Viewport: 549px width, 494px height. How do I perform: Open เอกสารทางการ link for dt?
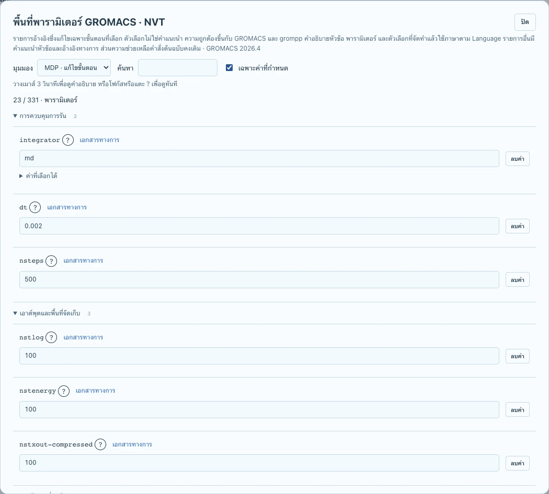[x=67, y=208]
